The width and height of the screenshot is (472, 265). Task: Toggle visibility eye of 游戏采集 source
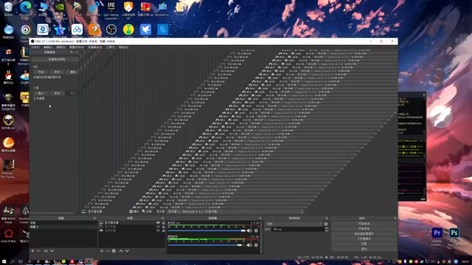158,230
